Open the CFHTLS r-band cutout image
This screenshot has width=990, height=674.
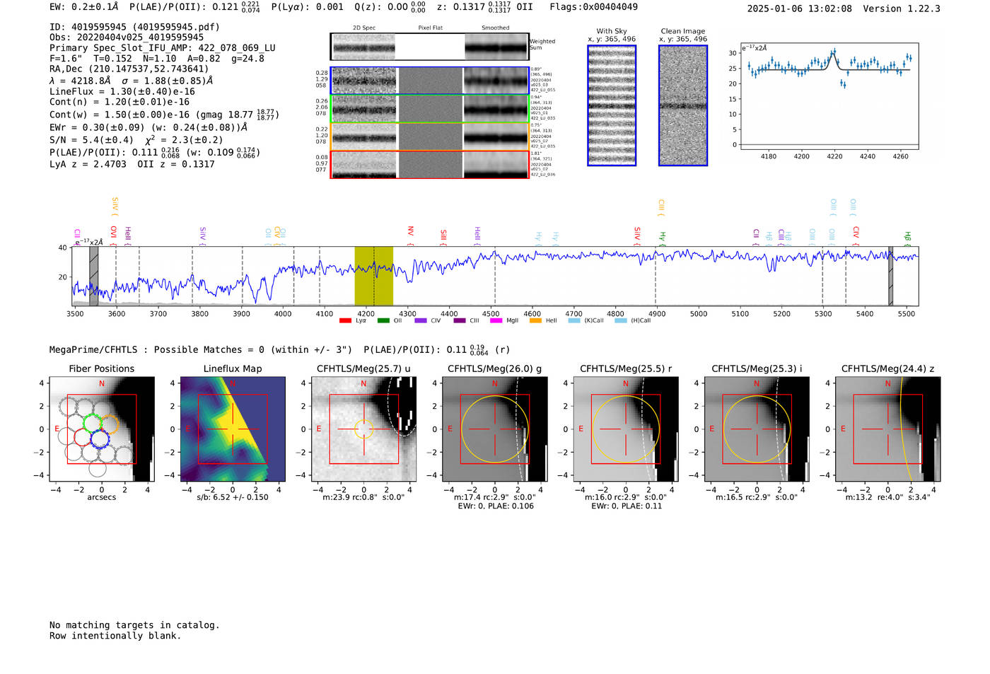(x=626, y=429)
